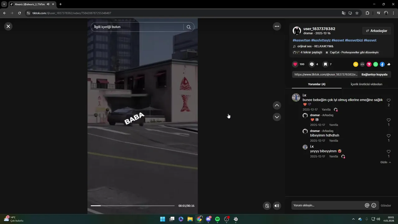Bookmark this page with the star icon
398x224 pixels.
pyautogui.click(x=357, y=13)
